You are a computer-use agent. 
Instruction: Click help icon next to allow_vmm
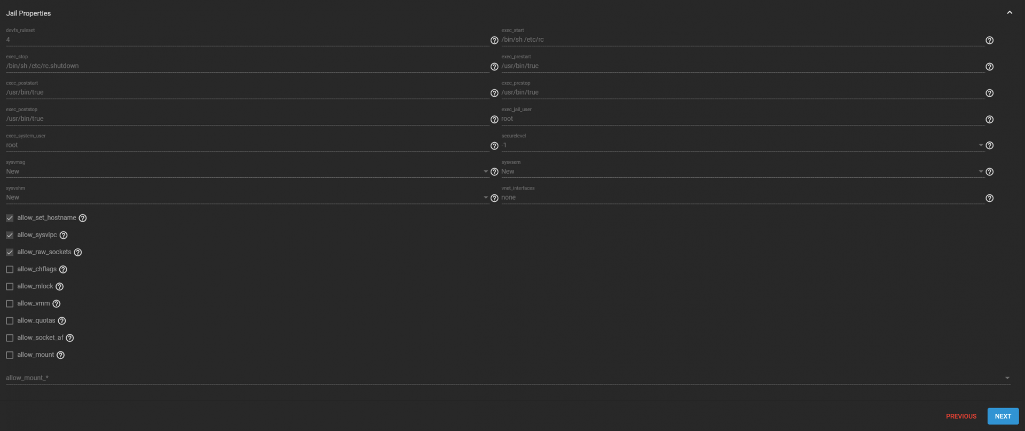click(x=57, y=304)
